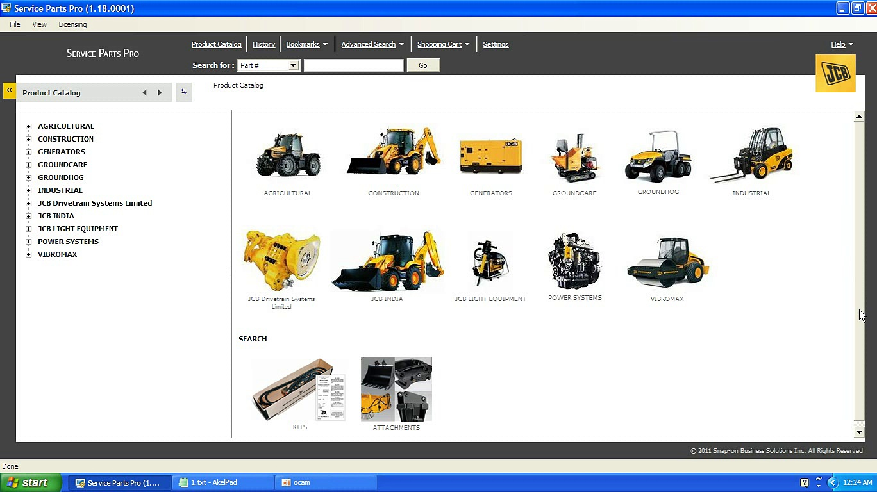Go to the Product Catalog link
Viewport: 877px width, 492px height.
216,44
